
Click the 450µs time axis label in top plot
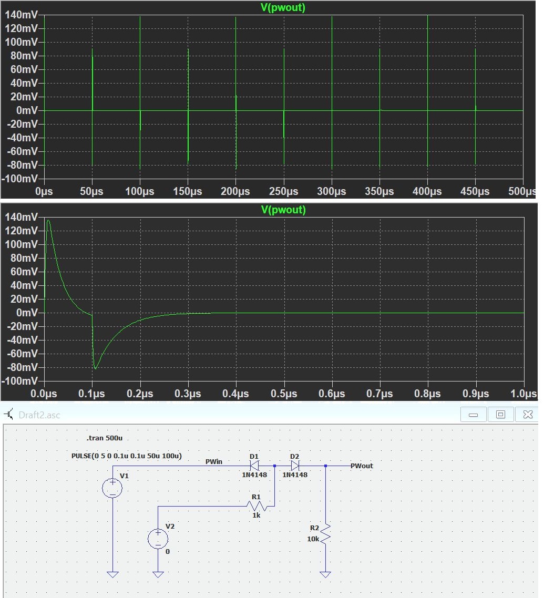[x=475, y=191]
